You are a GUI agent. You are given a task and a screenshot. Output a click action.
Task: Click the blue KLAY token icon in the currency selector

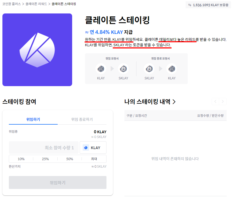pos(86,148)
